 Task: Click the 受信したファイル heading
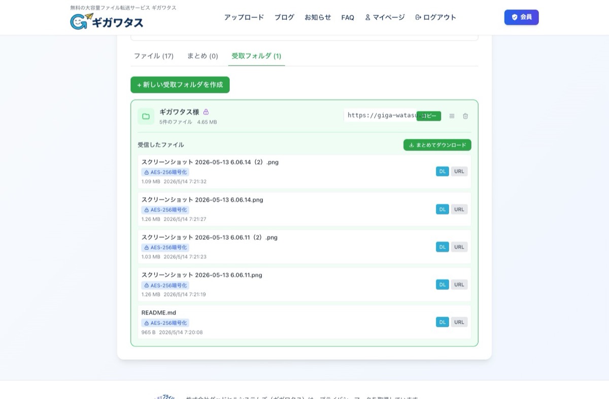[161, 145]
